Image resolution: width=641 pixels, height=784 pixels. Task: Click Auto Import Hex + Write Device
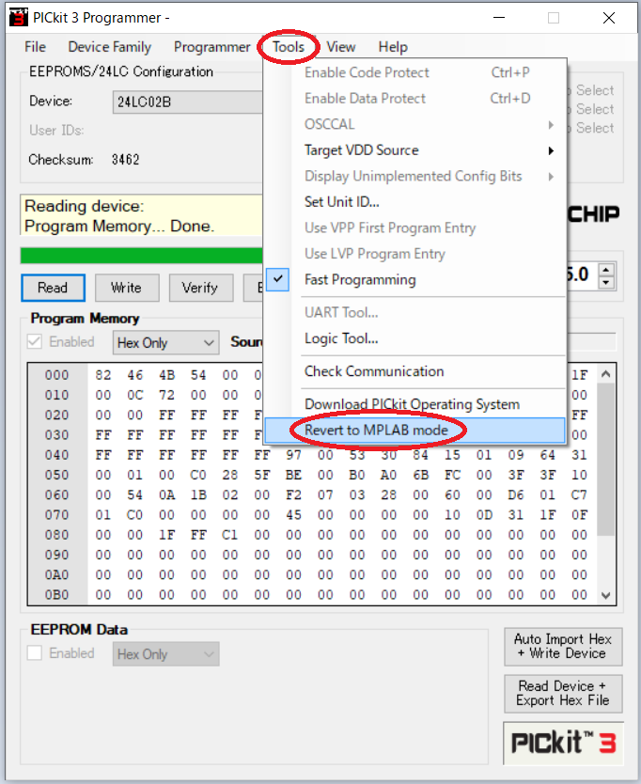point(562,646)
